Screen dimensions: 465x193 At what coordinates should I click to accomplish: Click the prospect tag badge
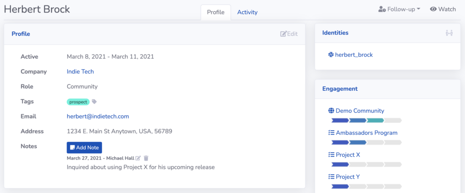pos(78,102)
